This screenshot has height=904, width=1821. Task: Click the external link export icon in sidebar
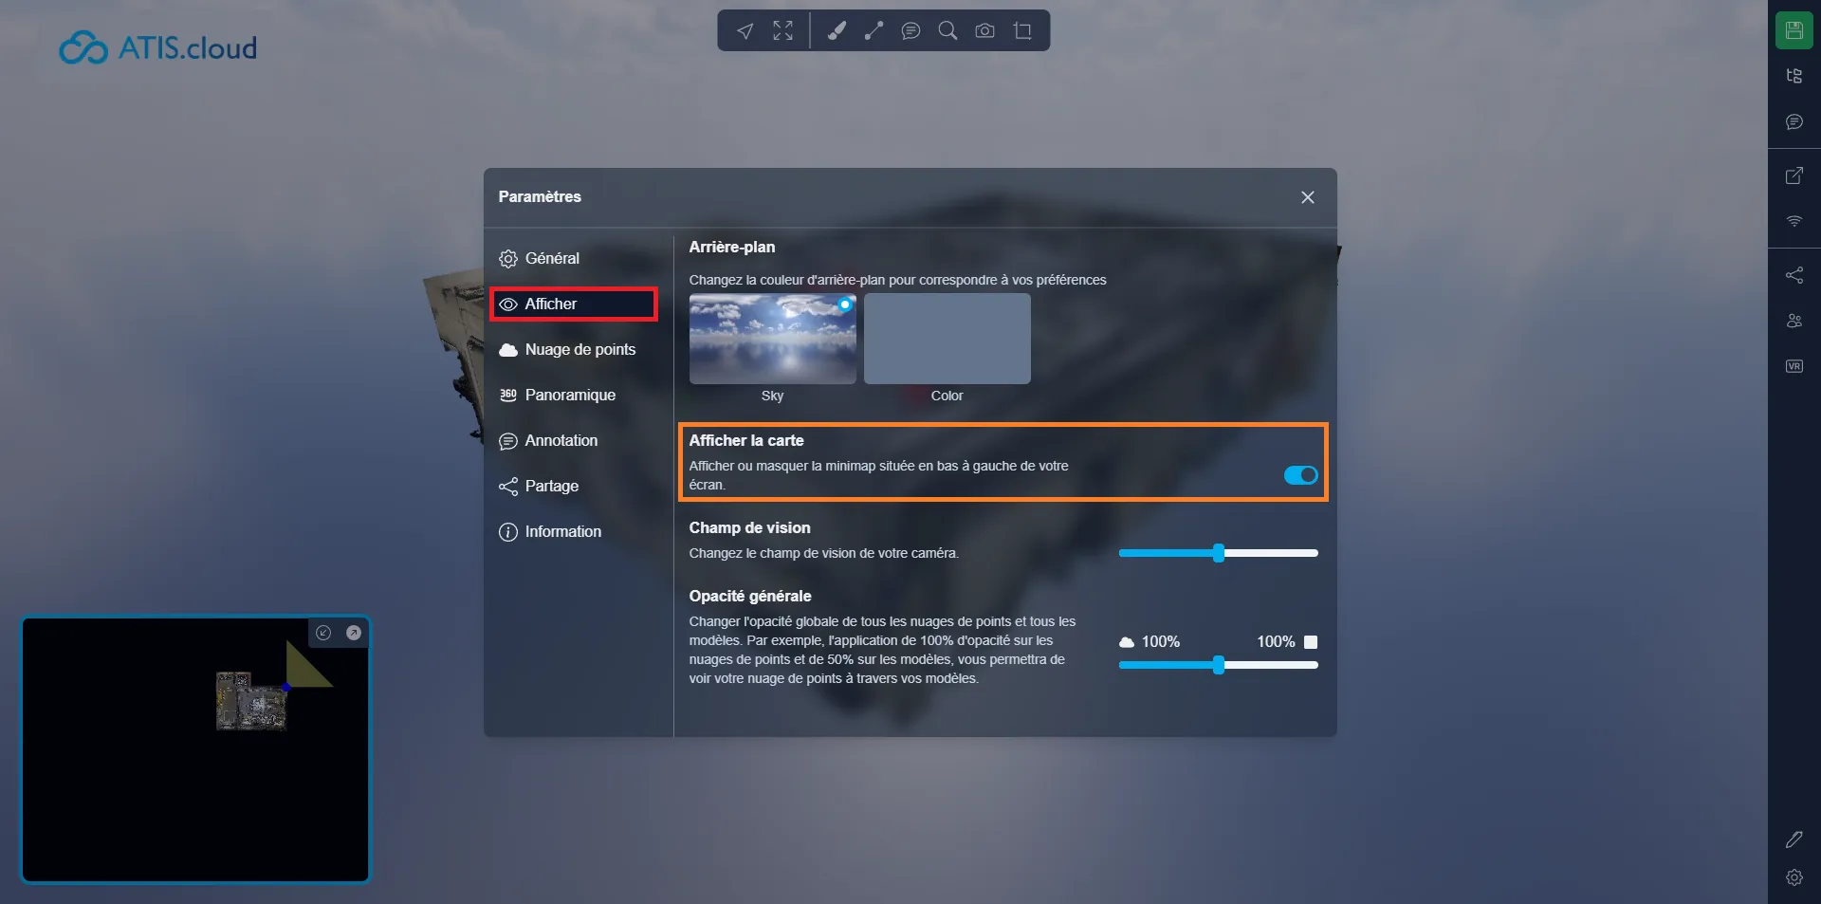[x=1793, y=175]
